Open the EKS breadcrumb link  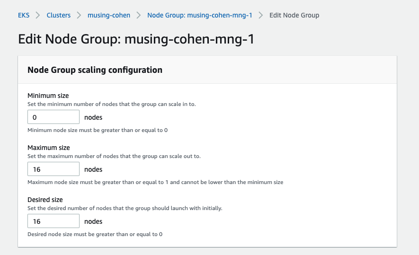[x=24, y=15]
